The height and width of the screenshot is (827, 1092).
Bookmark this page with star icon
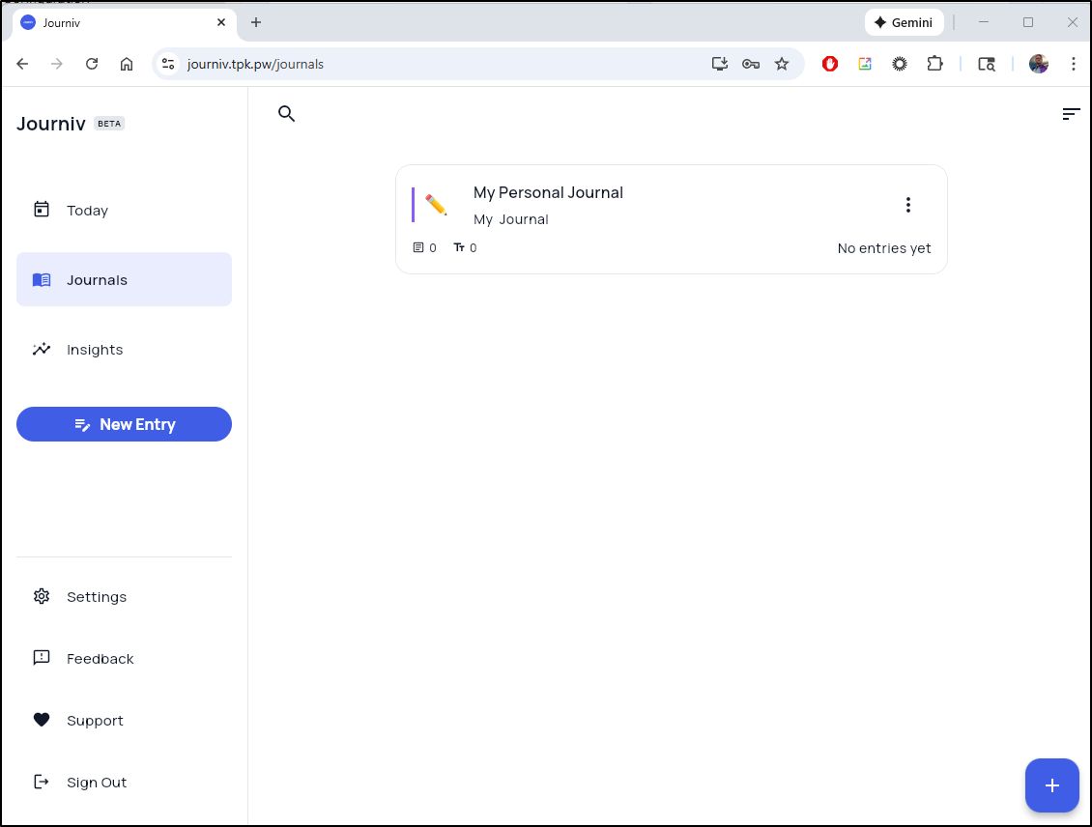tap(782, 64)
